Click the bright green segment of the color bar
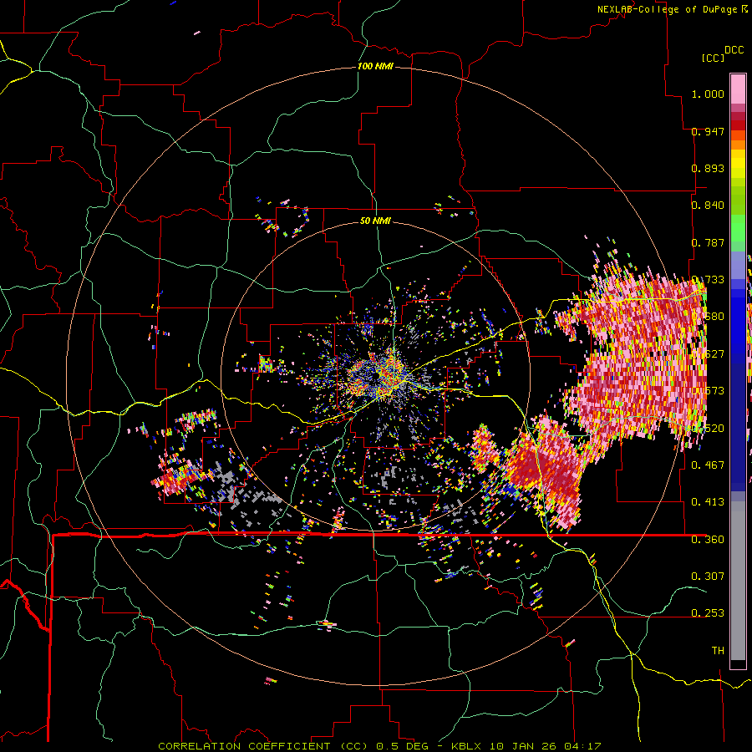This screenshot has width=752, height=752. (x=738, y=228)
